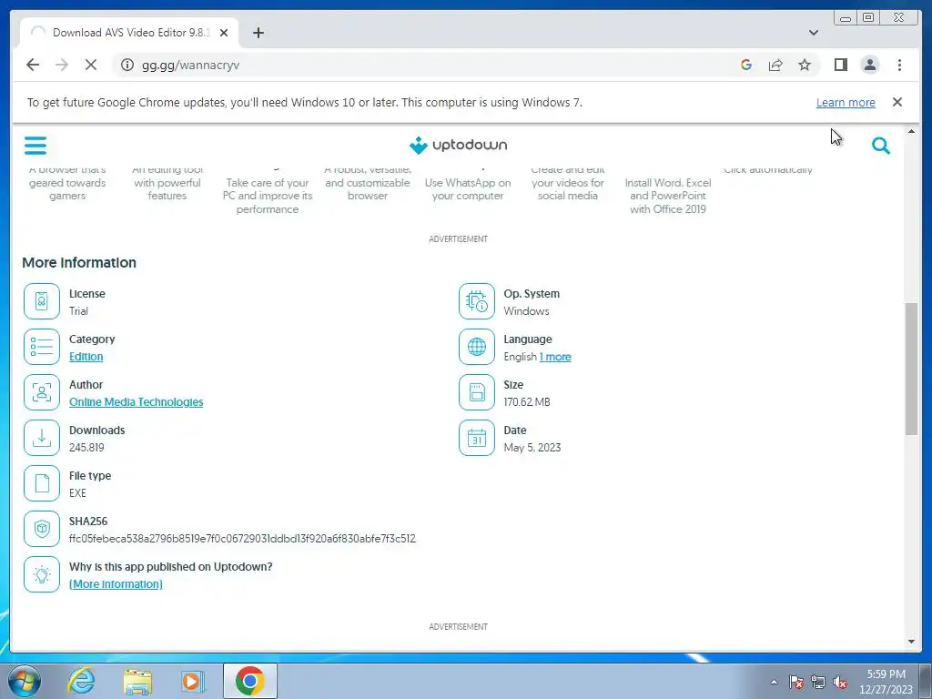This screenshot has height=699, width=932.
Task: Open a new tab
Action: pos(258,33)
